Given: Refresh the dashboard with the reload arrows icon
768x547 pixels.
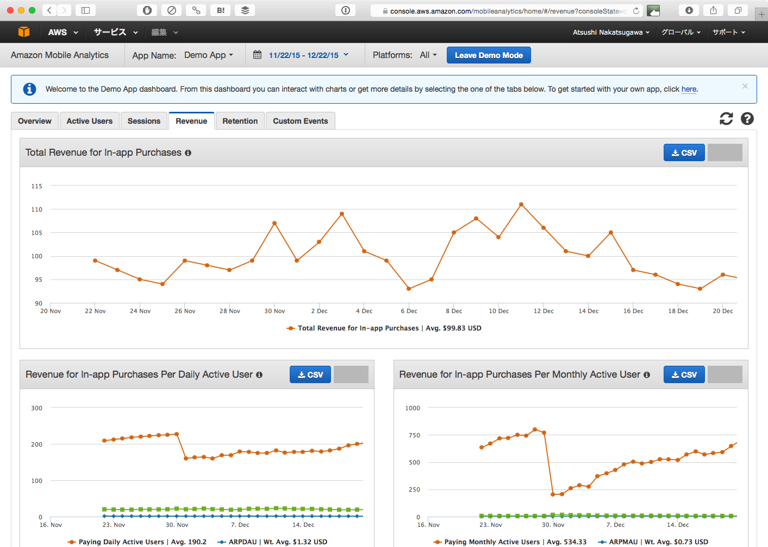Looking at the screenshot, I should point(726,119).
